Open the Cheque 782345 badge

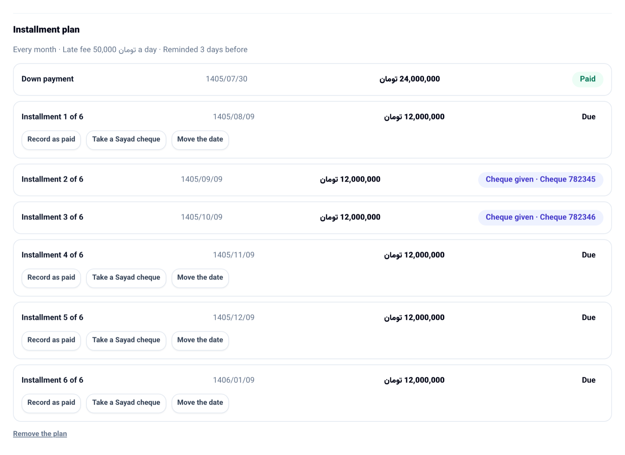pyautogui.click(x=540, y=179)
